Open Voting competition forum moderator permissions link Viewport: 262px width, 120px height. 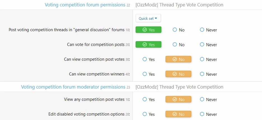tap(73, 87)
